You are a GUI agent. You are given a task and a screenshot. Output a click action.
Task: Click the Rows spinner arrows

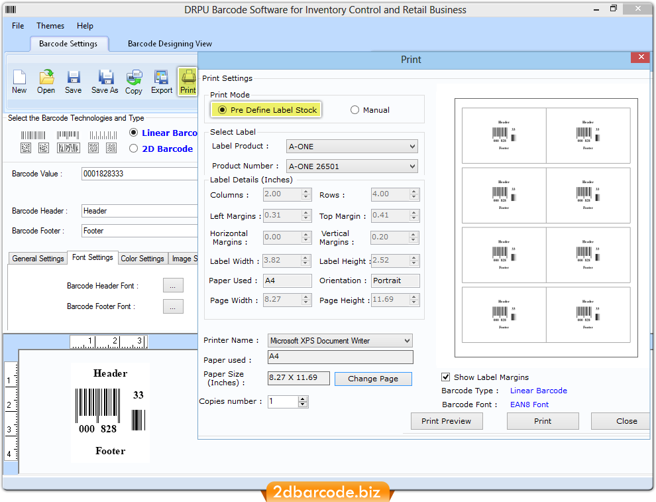[x=413, y=194]
